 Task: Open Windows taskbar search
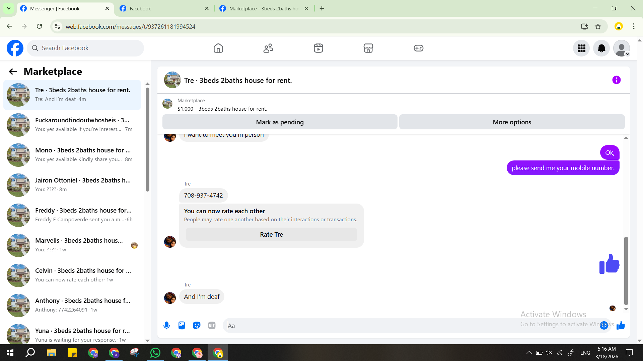[x=30, y=353]
